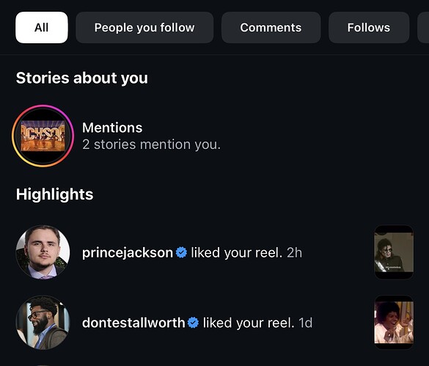Switch to People you follow filter

click(144, 27)
